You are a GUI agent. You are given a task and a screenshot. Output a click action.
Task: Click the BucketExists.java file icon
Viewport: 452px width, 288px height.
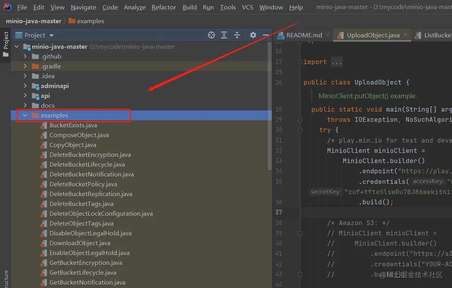44,125
